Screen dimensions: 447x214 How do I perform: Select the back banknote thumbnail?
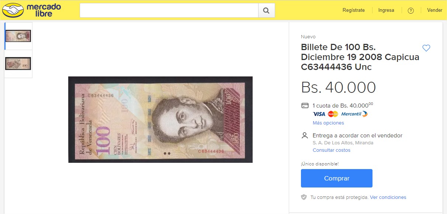pos(18,64)
